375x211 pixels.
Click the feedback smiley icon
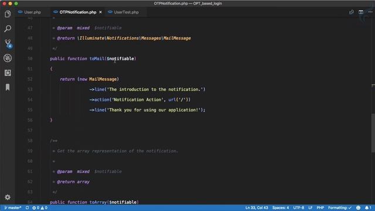pyautogui.click(x=358, y=207)
